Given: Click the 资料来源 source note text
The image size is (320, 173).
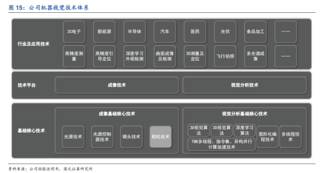Looking at the screenshot, I should point(50,169).
